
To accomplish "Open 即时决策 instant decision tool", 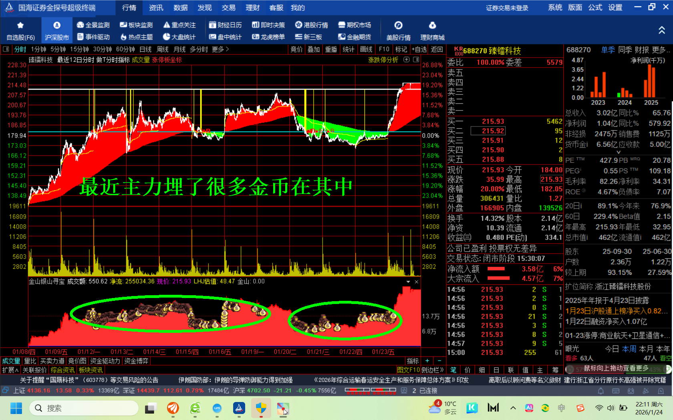I will 268,25.
